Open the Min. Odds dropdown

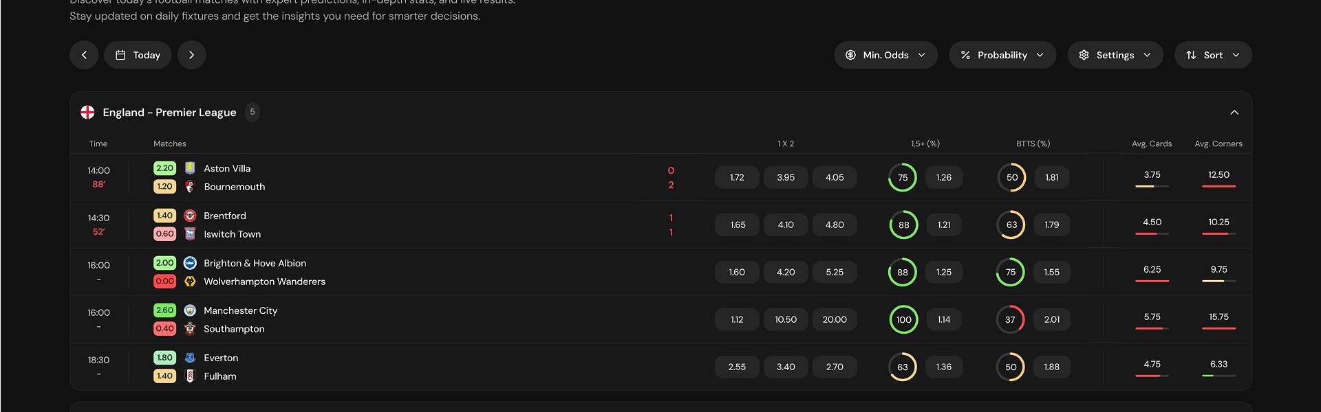click(885, 55)
